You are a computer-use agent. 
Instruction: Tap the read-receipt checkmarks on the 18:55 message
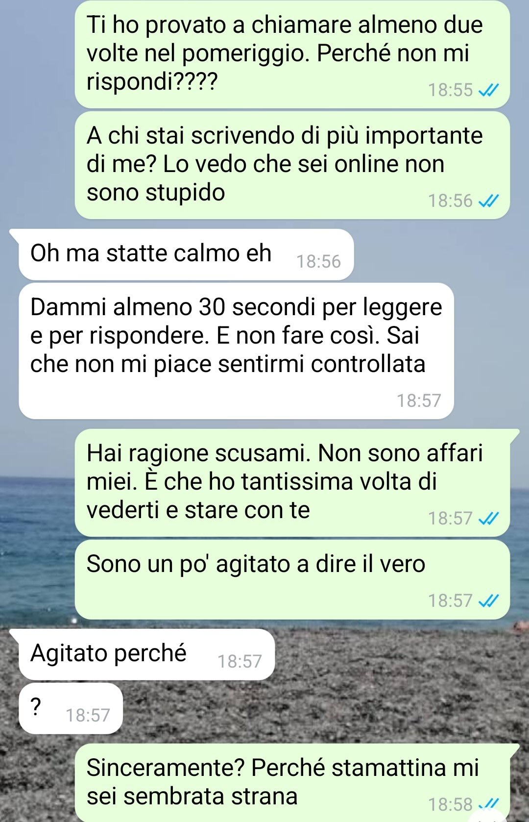[488, 90]
